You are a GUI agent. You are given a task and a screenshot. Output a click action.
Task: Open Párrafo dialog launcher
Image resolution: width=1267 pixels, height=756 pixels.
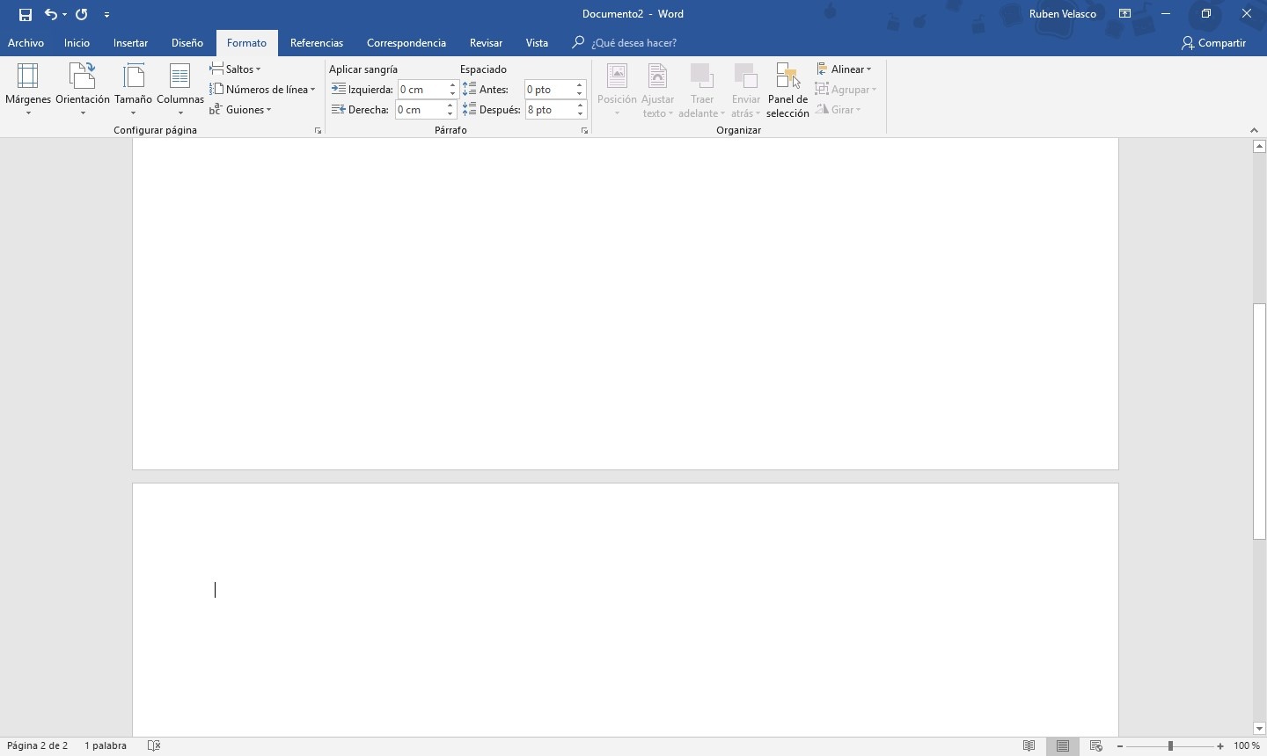(584, 130)
